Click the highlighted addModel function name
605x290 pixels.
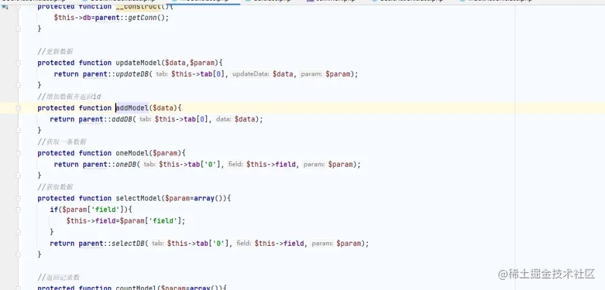coord(132,108)
